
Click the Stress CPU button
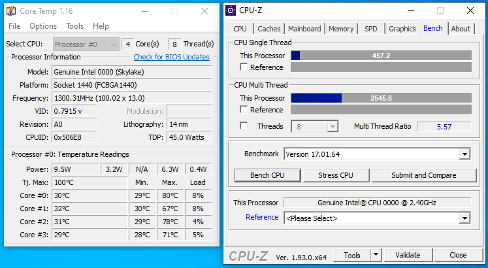click(335, 175)
